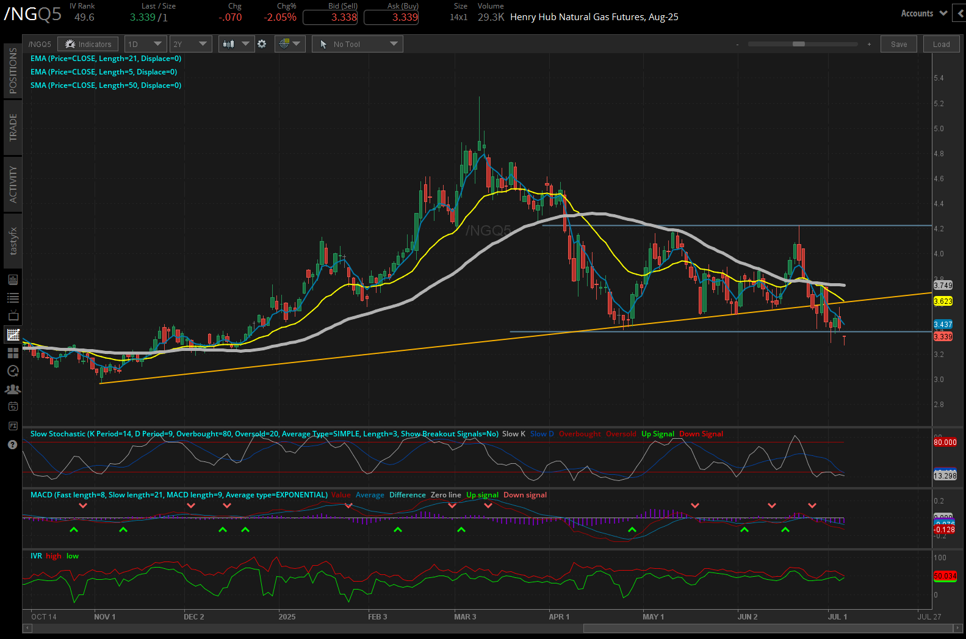The width and height of the screenshot is (966, 639).
Task: Click the Chg% -2.05% value
Action: (x=280, y=17)
